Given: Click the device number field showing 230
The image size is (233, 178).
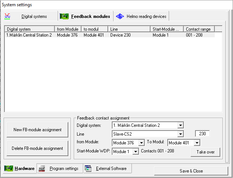Looking at the screenshot, I should click(x=202, y=134).
